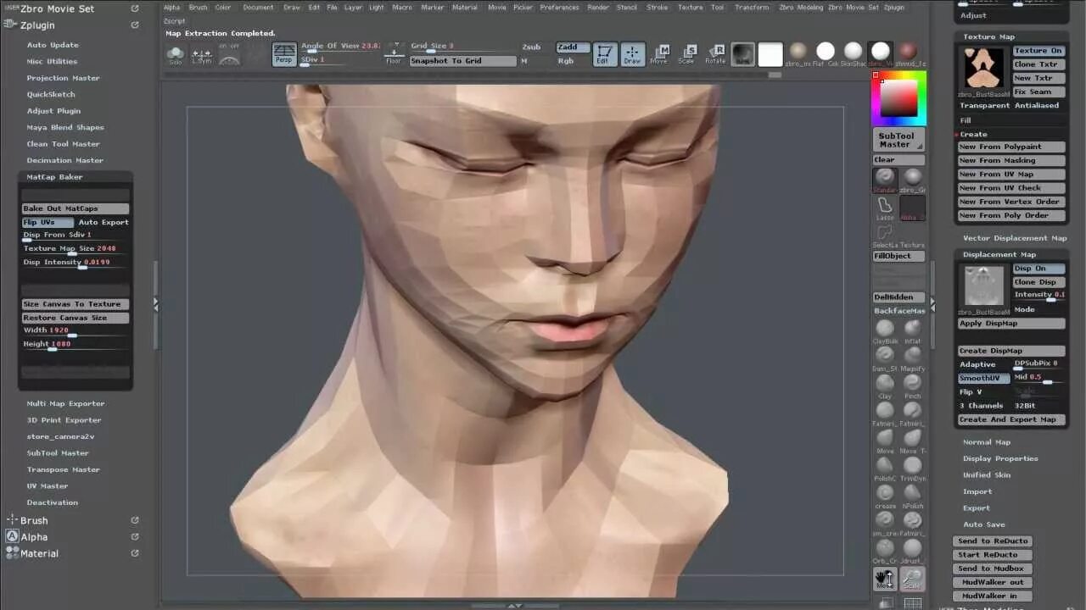
Task: Toggle Zadd mode
Action: point(573,47)
